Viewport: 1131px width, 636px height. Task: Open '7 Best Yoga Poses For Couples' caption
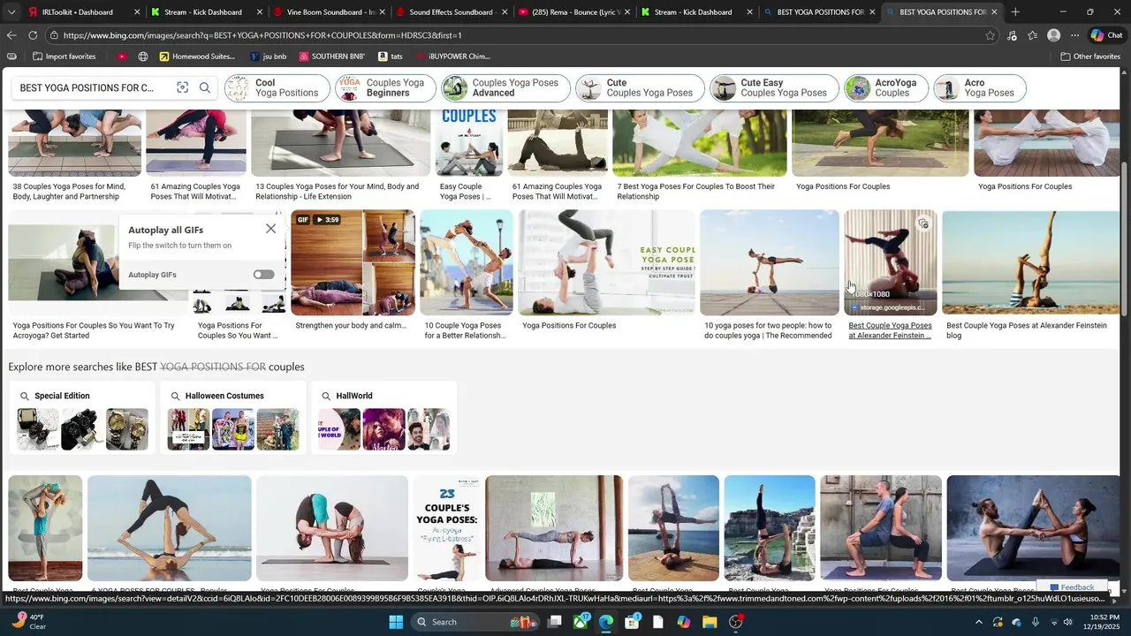point(695,192)
